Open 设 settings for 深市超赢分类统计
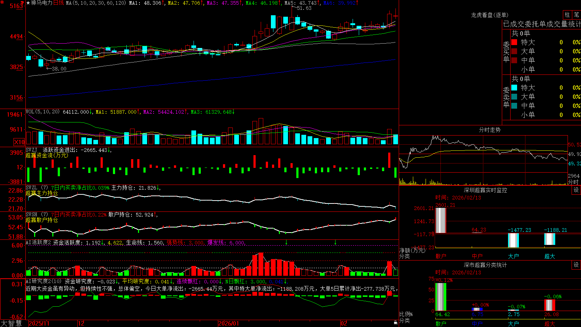 pyautogui.click(x=576, y=265)
